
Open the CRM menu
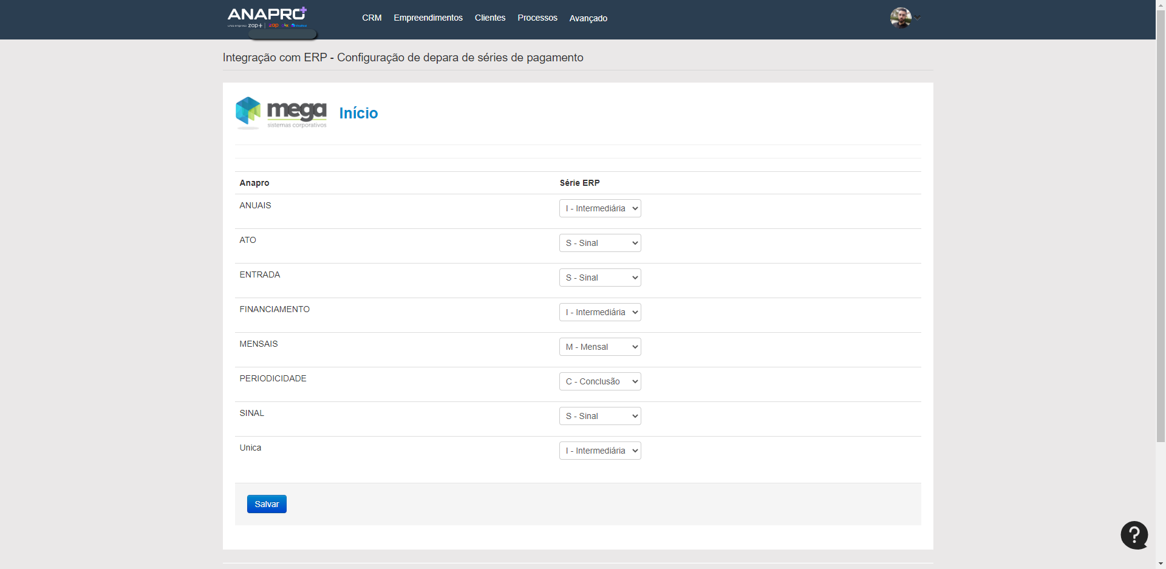372,18
